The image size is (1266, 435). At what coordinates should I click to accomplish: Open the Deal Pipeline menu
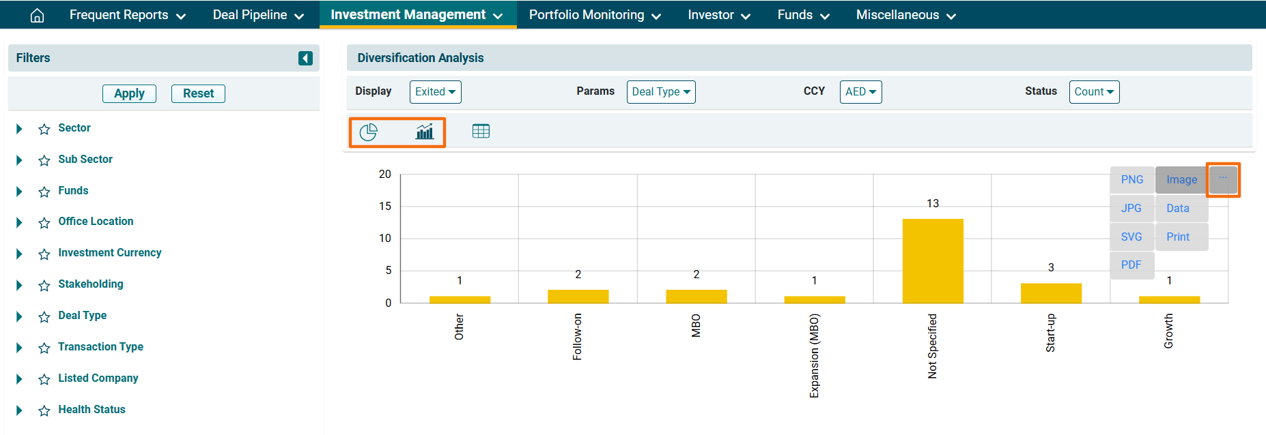click(x=258, y=15)
